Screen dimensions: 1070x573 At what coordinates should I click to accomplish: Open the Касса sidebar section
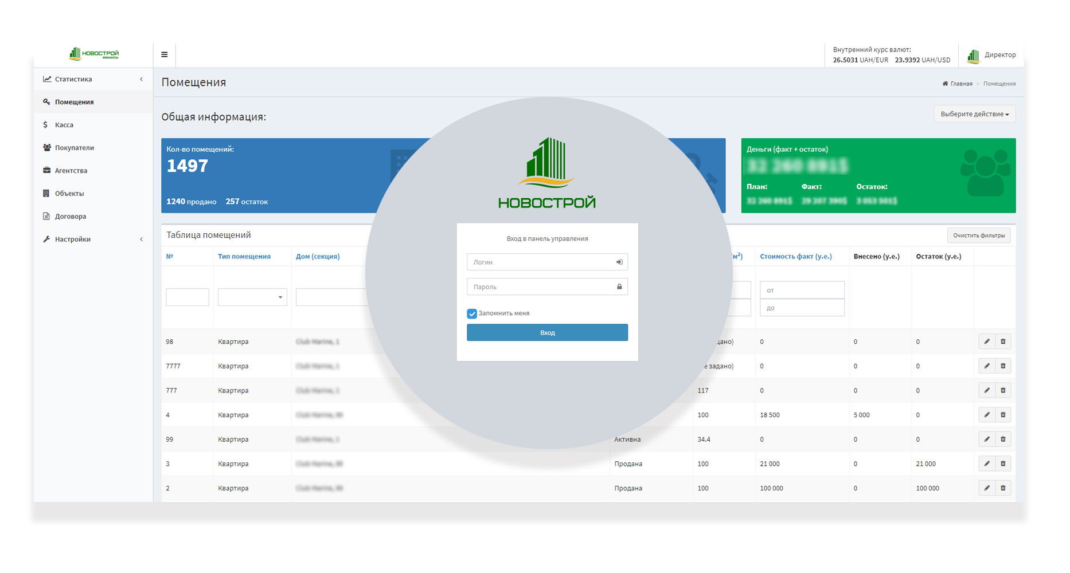(93, 125)
